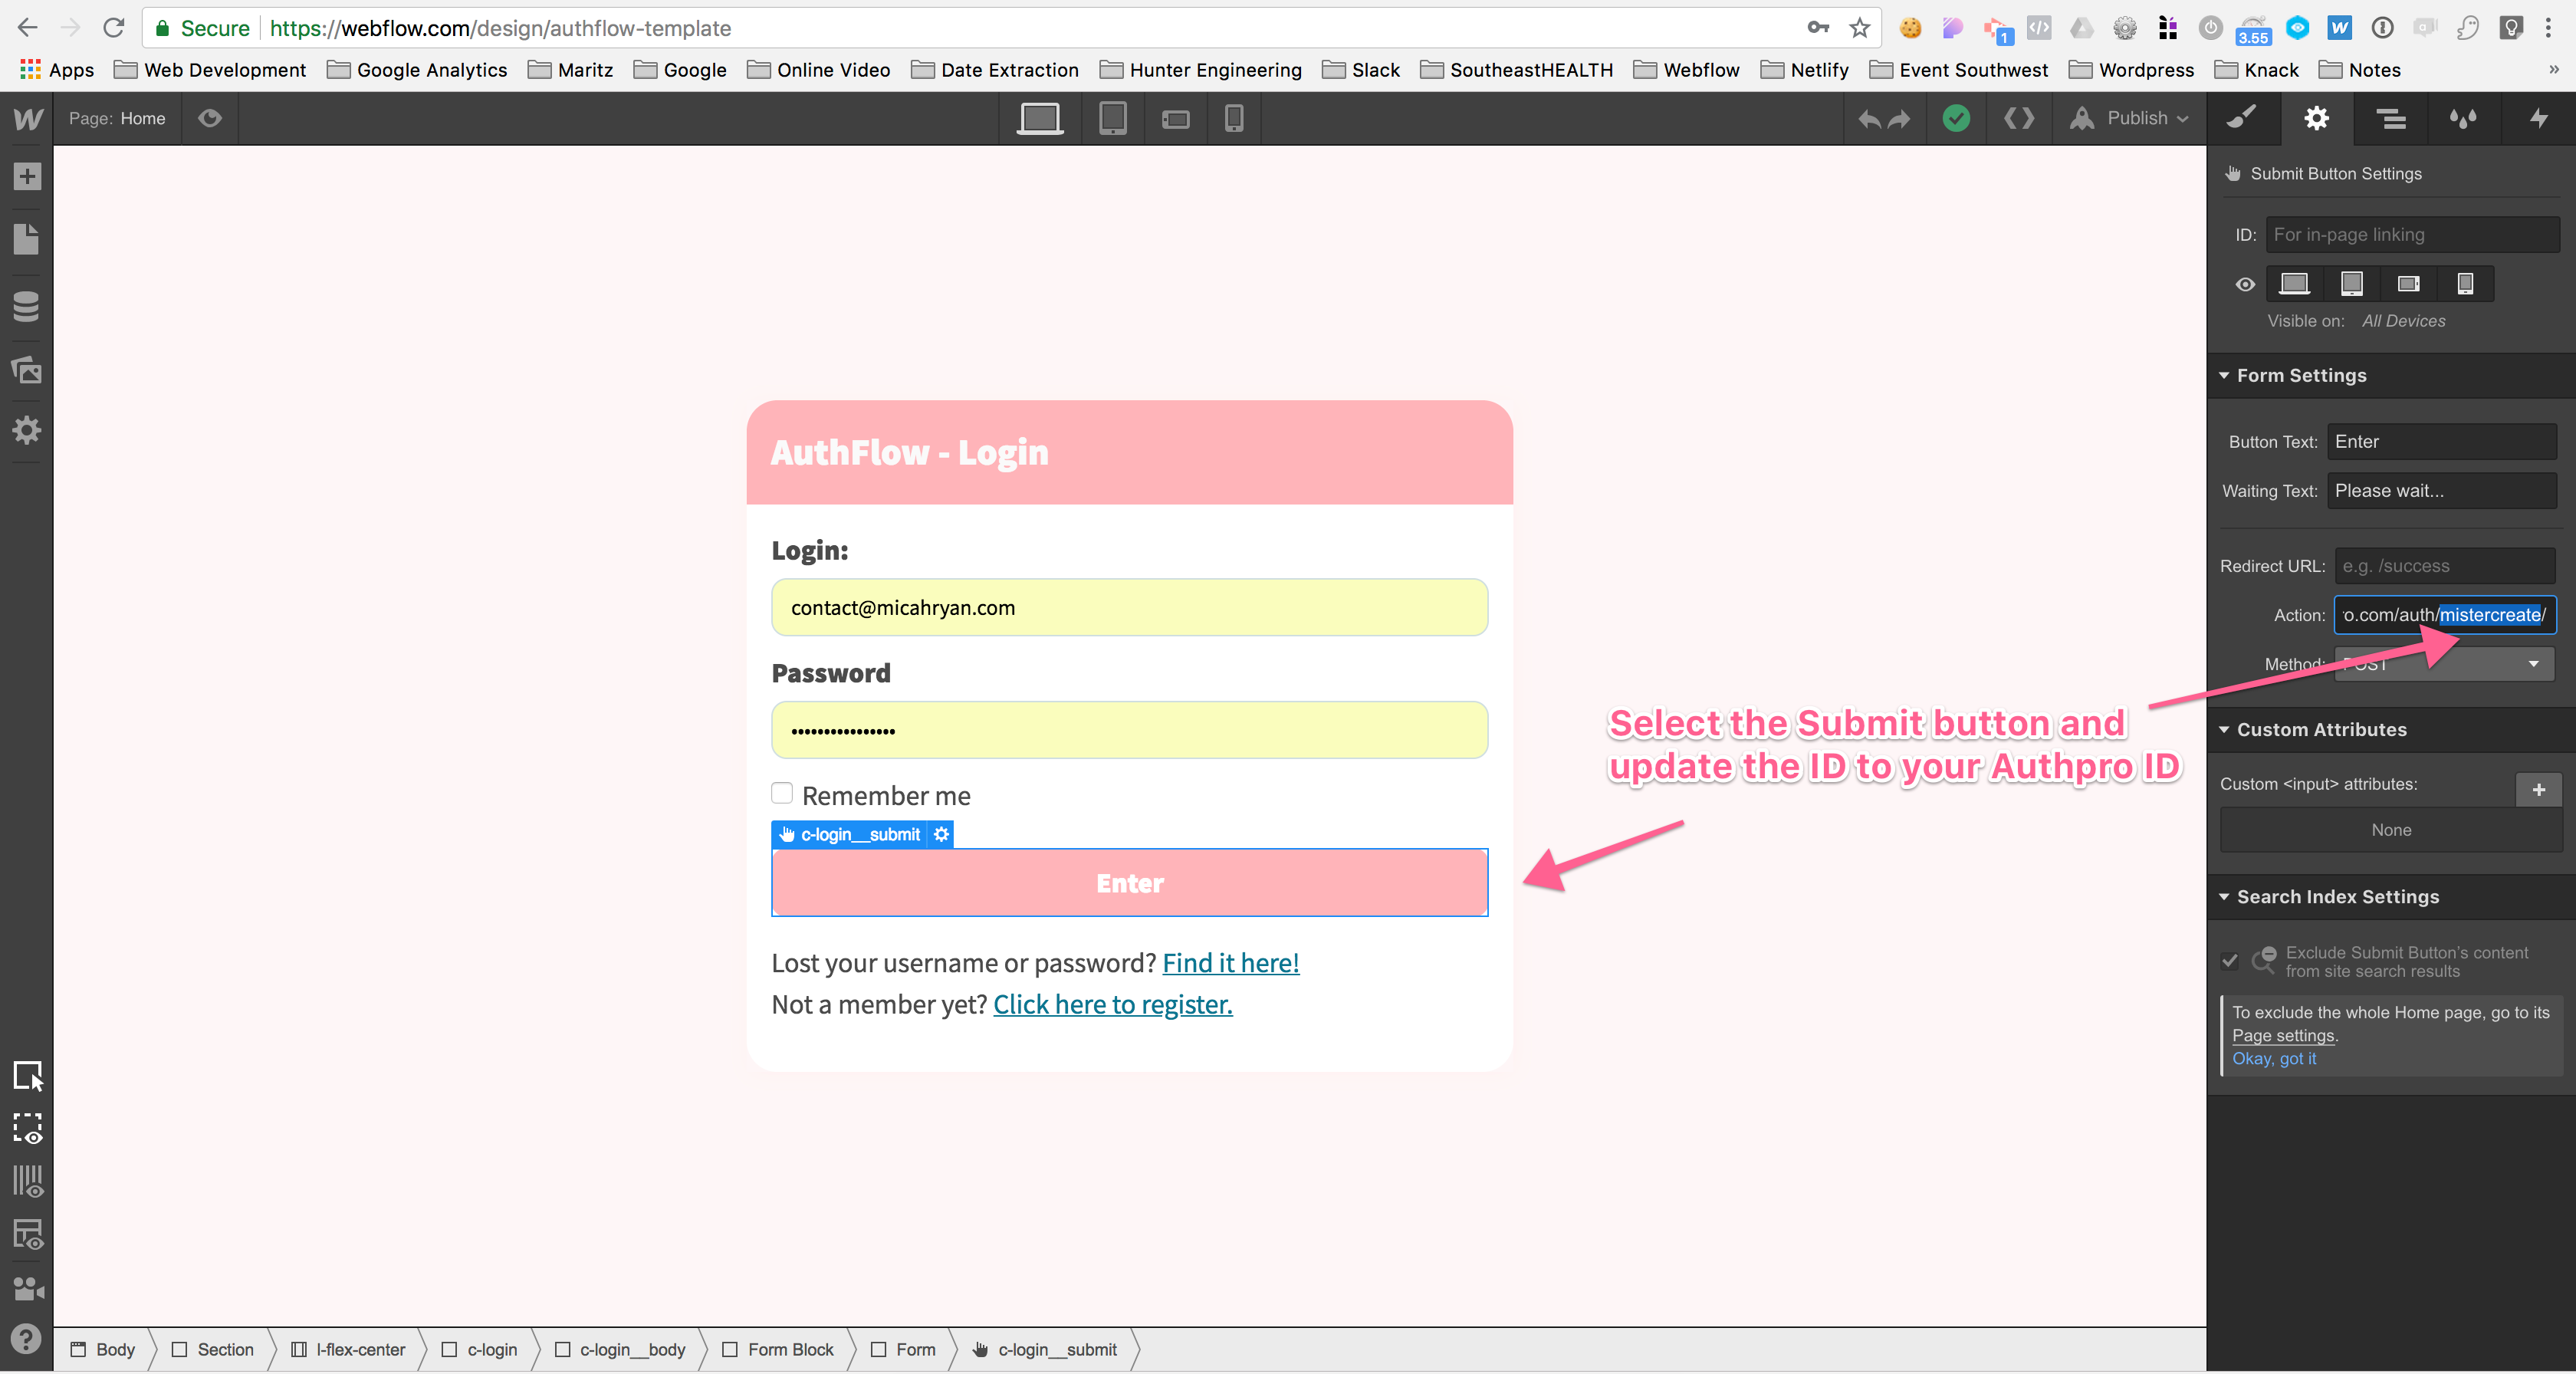
Task: Click the undo arrow
Action: [x=1868, y=119]
